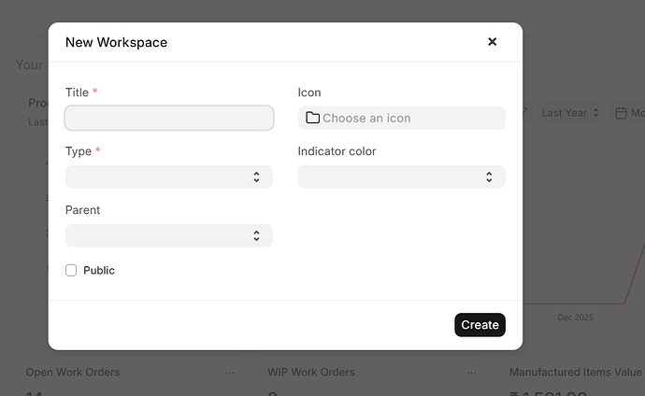Image resolution: width=645 pixels, height=396 pixels.
Task: Enable the Public checkbox
Action: coord(71,270)
